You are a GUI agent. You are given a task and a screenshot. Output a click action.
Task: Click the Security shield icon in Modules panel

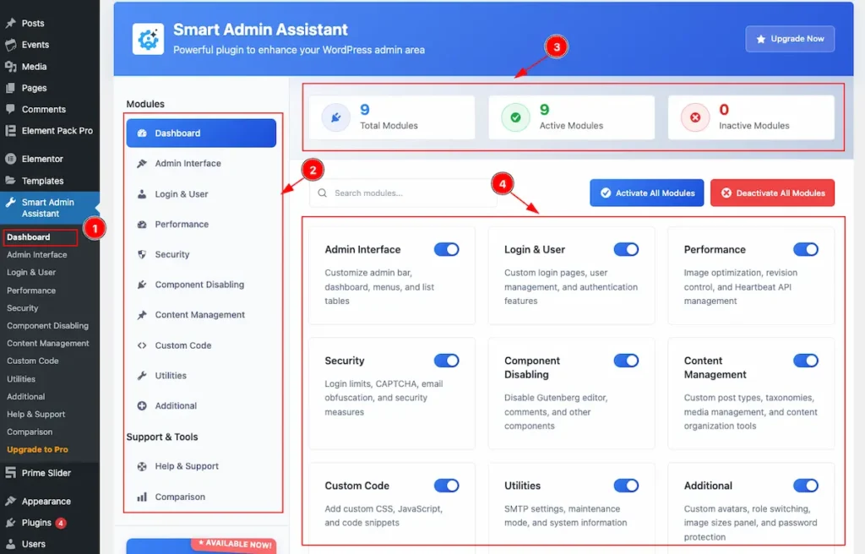(x=142, y=254)
